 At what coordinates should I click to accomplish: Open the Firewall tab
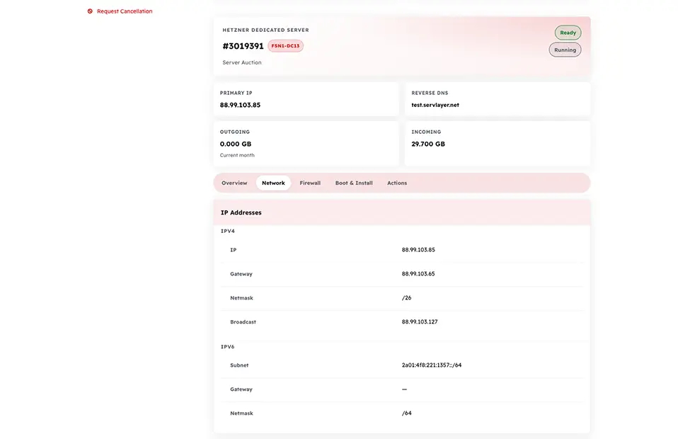point(310,183)
